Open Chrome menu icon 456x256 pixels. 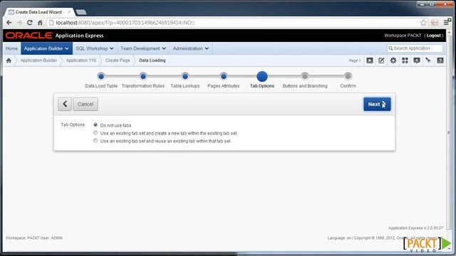click(x=447, y=22)
